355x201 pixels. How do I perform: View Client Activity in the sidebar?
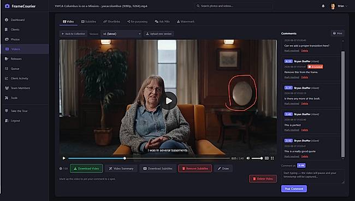coord(25,78)
